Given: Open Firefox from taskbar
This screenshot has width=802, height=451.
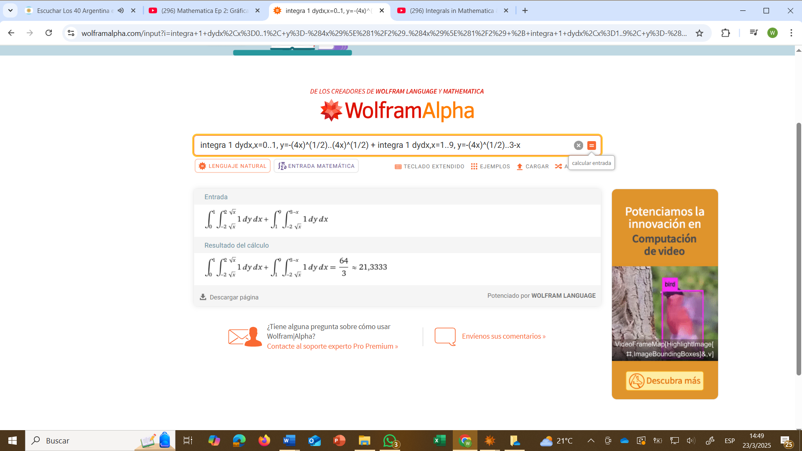Looking at the screenshot, I should (x=264, y=441).
